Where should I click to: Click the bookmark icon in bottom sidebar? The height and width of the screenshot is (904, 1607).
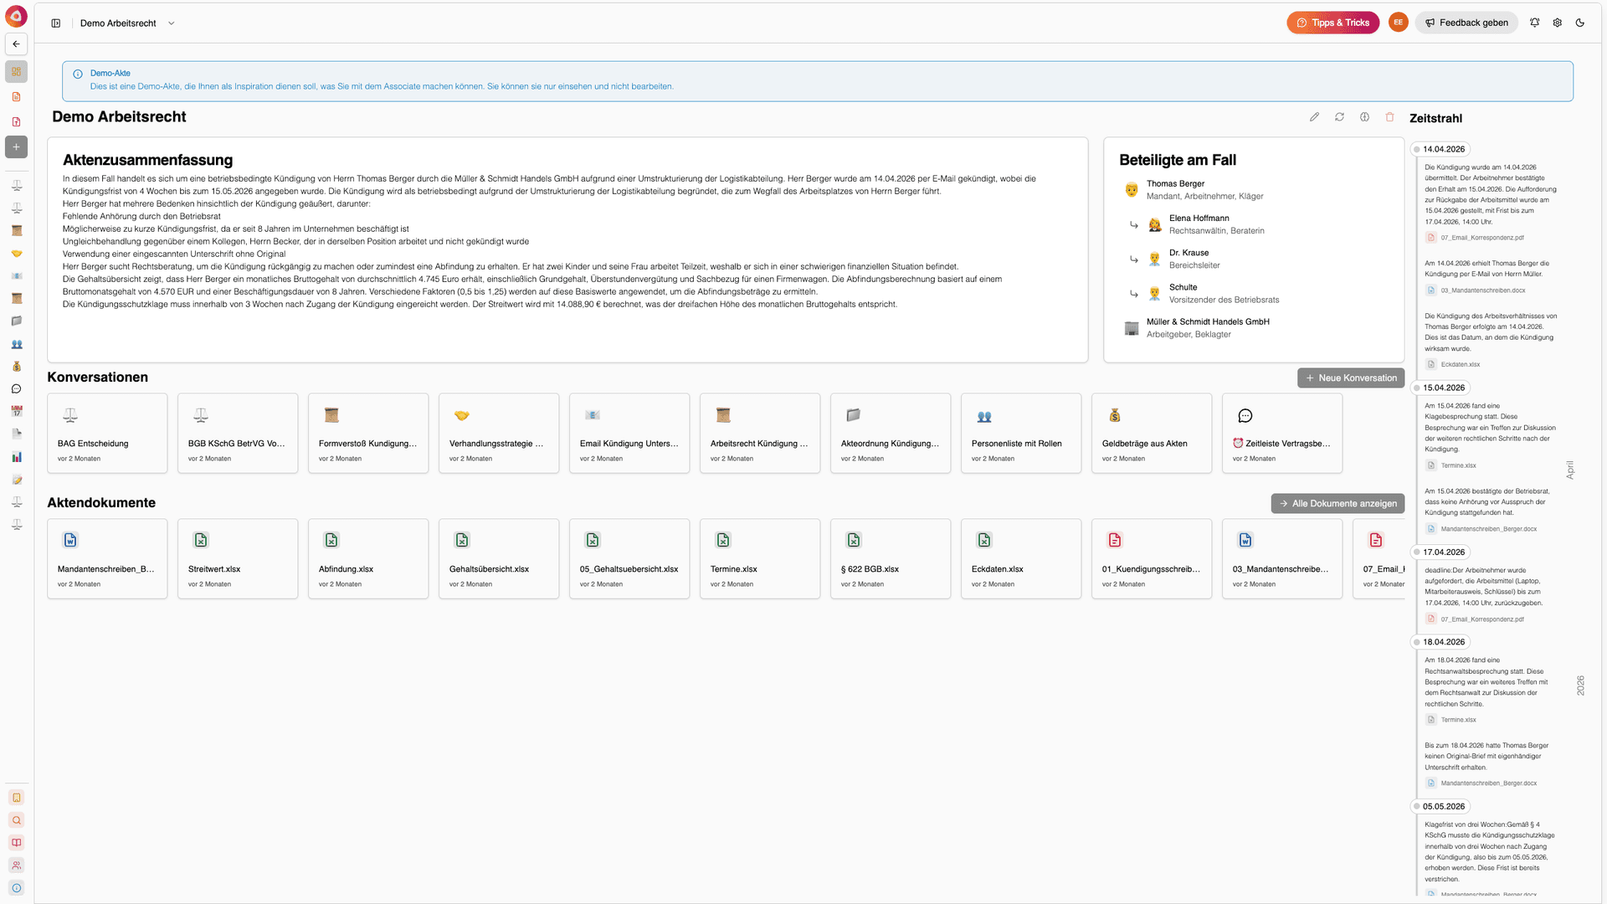[16, 798]
